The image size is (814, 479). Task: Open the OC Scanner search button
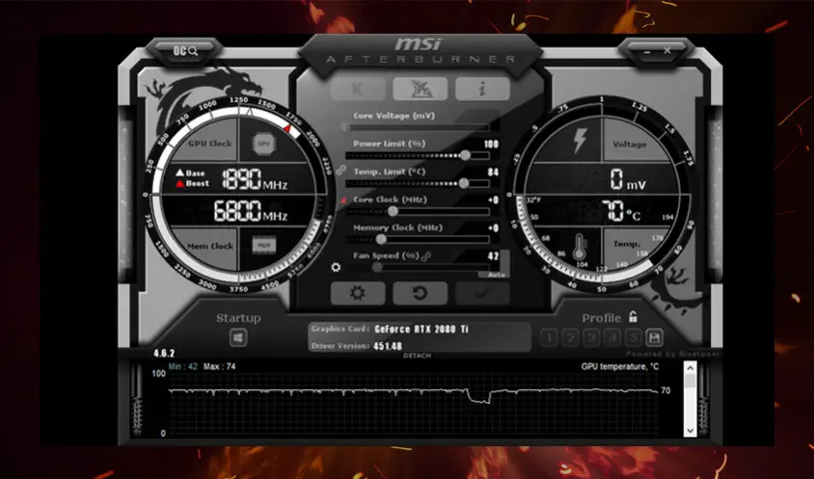point(185,50)
